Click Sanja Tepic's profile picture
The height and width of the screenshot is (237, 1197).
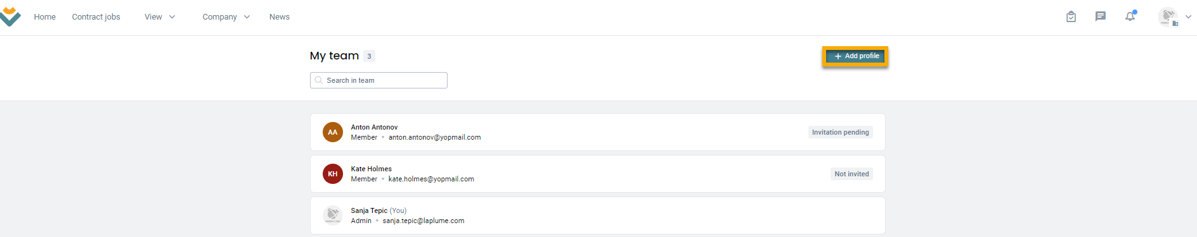(333, 216)
